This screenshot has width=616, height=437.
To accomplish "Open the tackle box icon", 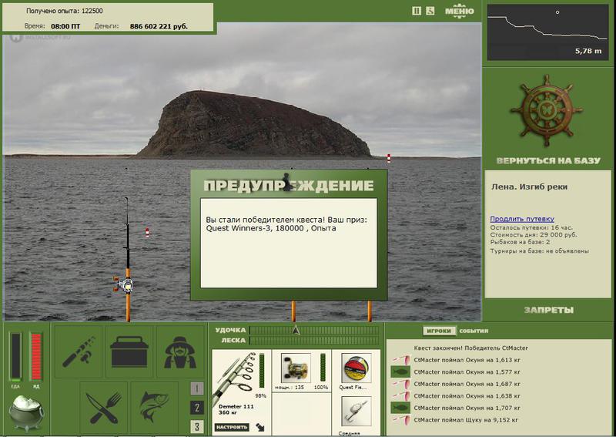I will pos(129,351).
